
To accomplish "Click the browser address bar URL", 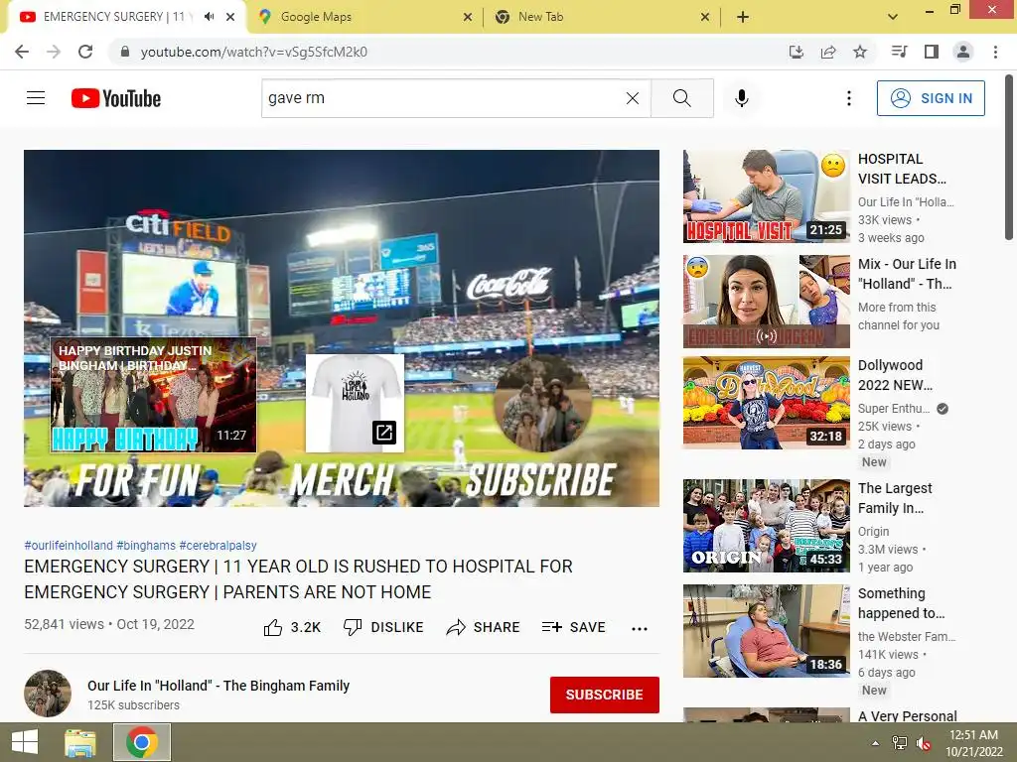I will [253, 52].
